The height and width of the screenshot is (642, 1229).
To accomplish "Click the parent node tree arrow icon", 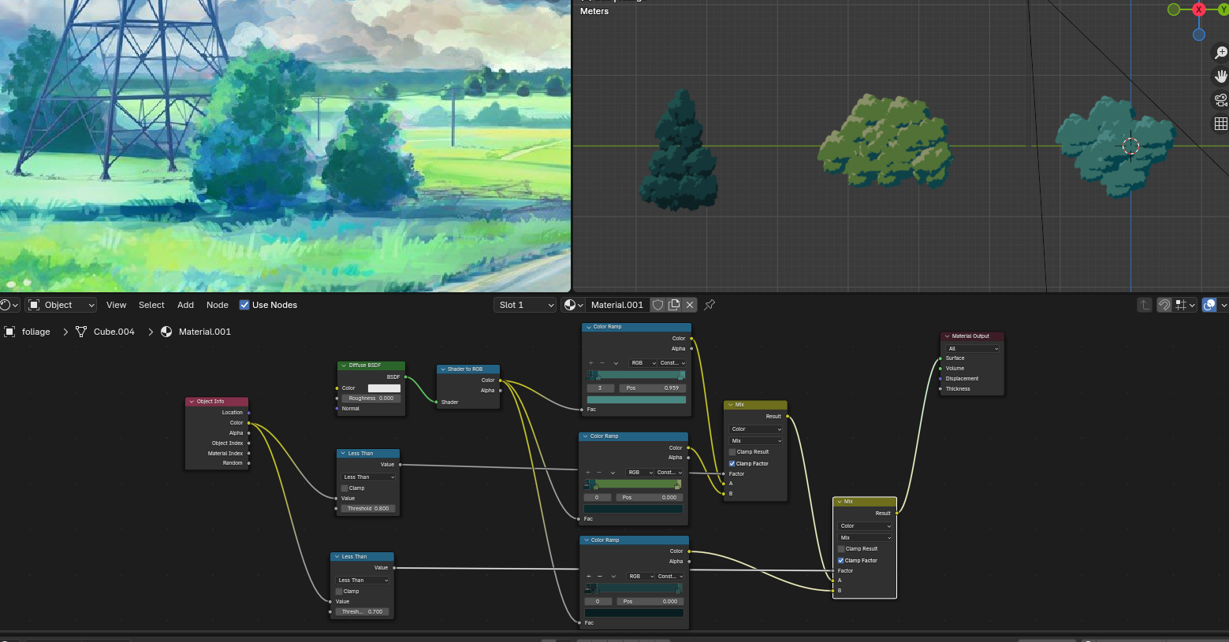I will pyautogui.click(x=1145, y=305).
